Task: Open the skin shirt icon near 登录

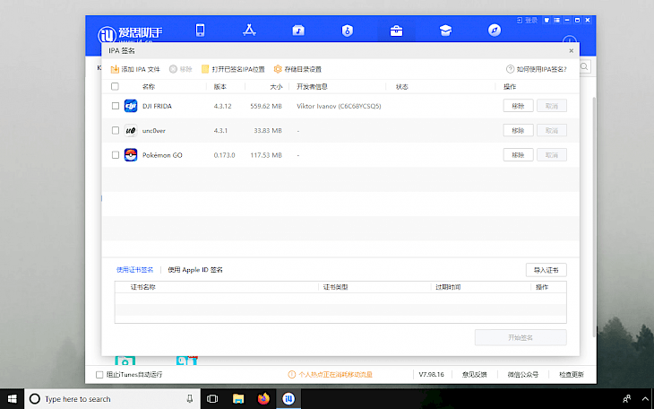Action: (546, 20)
